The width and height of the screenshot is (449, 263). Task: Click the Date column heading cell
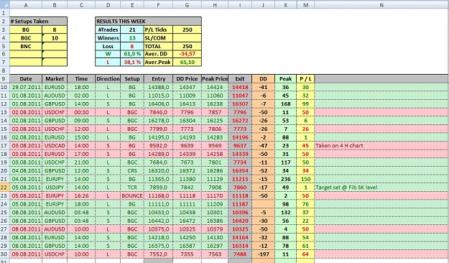pyautogui.click(x=26, y=79)
